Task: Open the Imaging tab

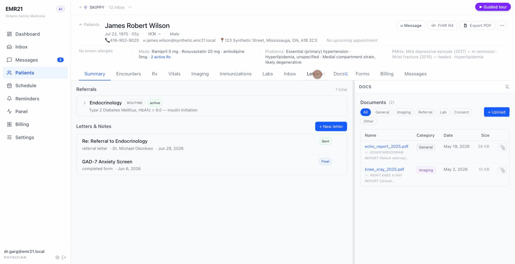Action: tap(200, 74)
